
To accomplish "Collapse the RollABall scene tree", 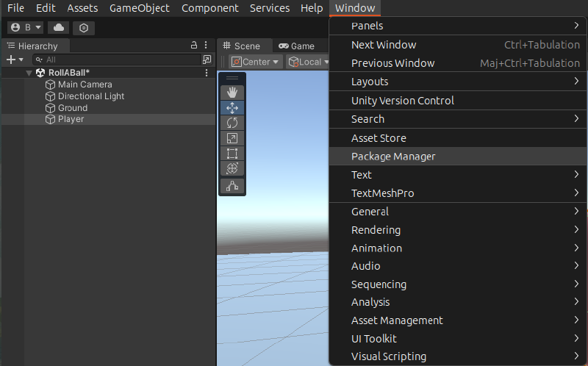I will pyautogui.click(x=29, y=73).
